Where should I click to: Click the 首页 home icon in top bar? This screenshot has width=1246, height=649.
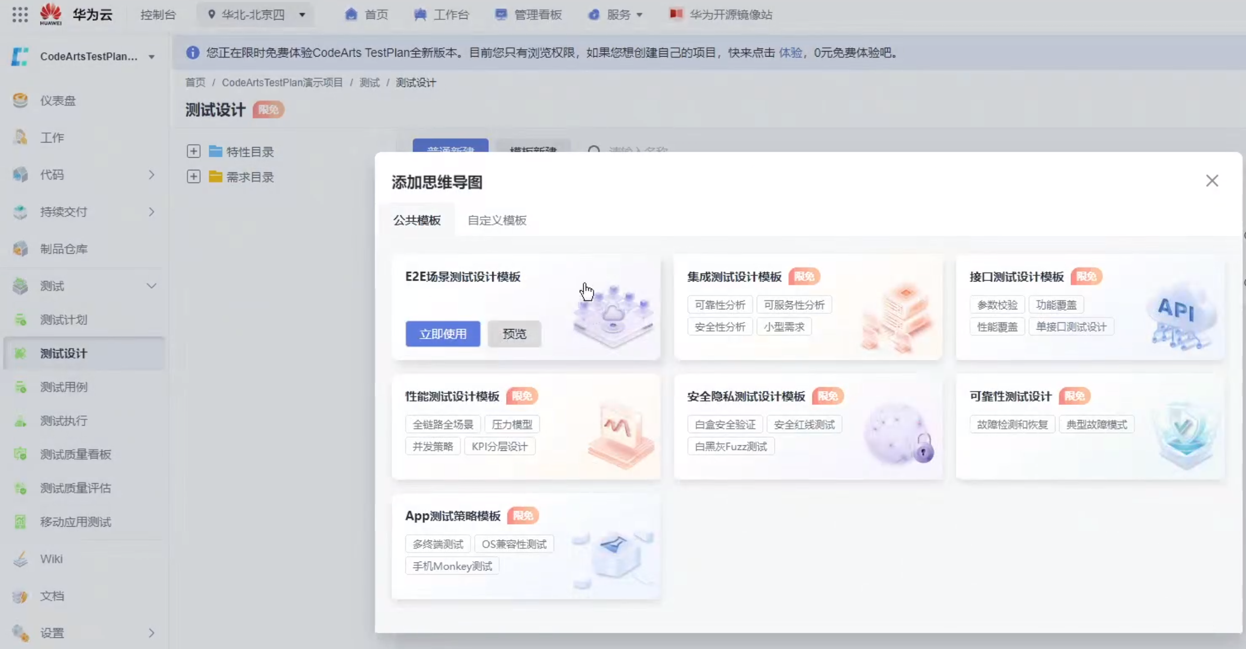click(x=351, y=14)
